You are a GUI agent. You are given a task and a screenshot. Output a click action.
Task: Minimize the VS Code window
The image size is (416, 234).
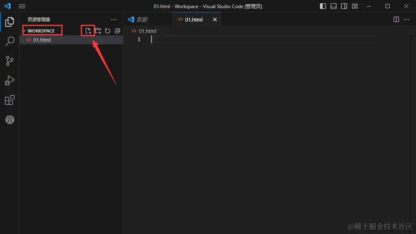[369, 6]
